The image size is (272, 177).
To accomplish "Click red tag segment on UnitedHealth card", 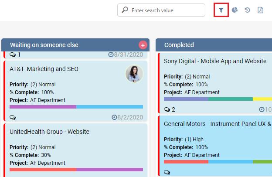I will tap(43, 170).
